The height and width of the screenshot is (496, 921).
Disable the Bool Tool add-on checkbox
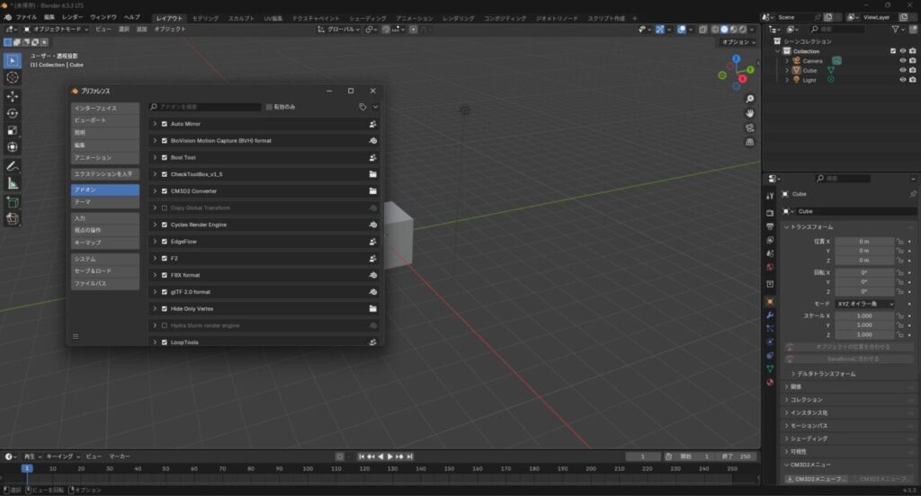[x=165, y=157]
